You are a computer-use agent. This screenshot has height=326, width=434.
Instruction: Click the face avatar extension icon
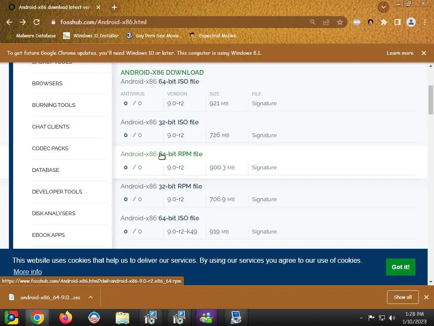pos(370,22)
